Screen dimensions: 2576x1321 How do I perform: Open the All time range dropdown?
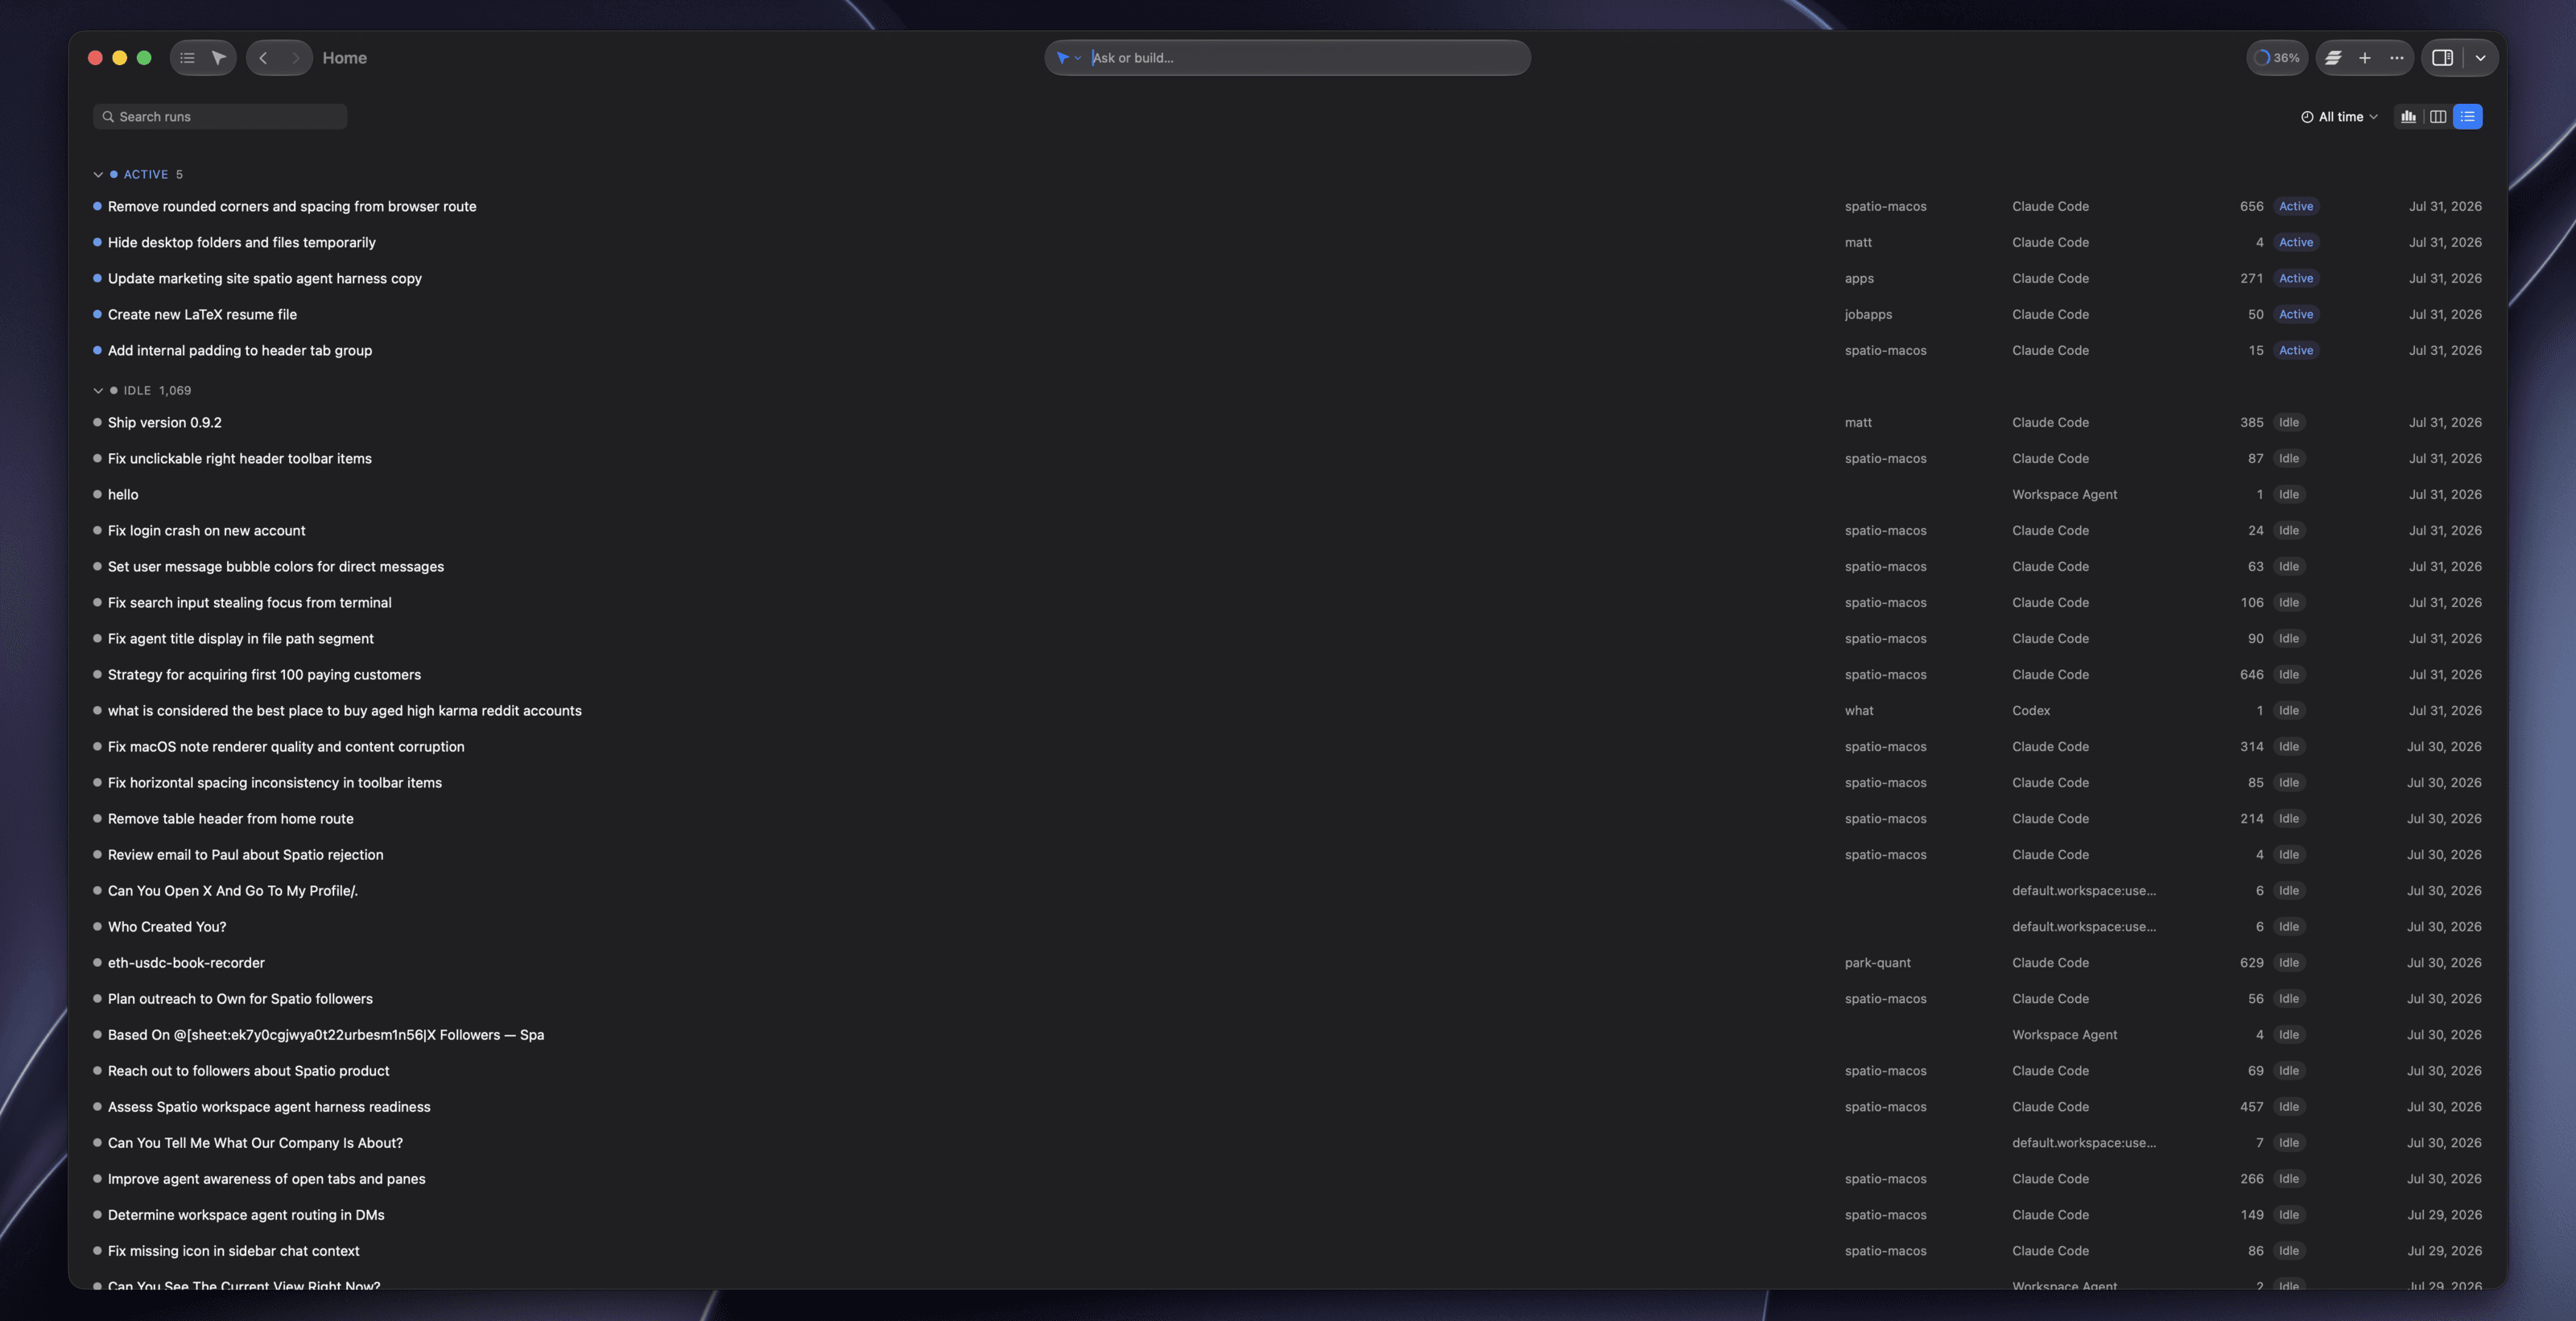click(x=2340, y=117)
